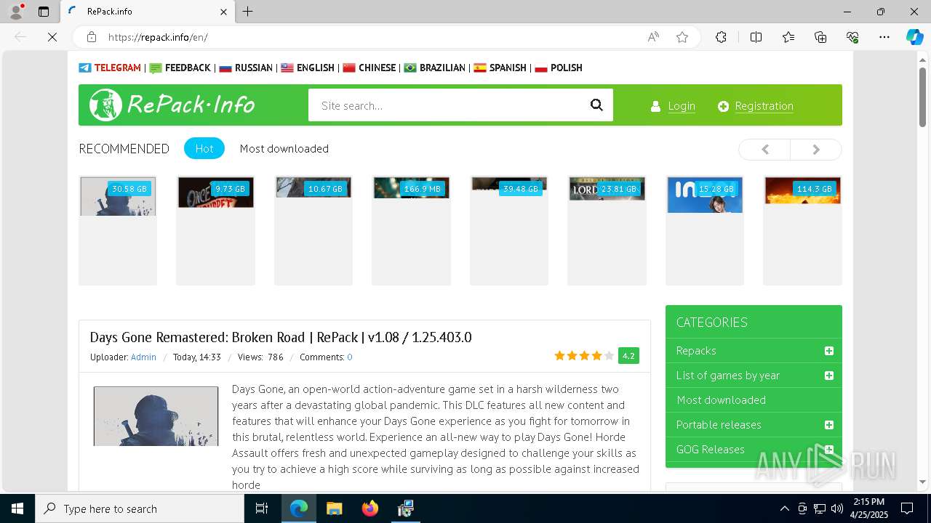Click the page vertical scrollbar thumb
This screenshot has width=931, height=523.
pyautogui.click(x=922, y=96)
